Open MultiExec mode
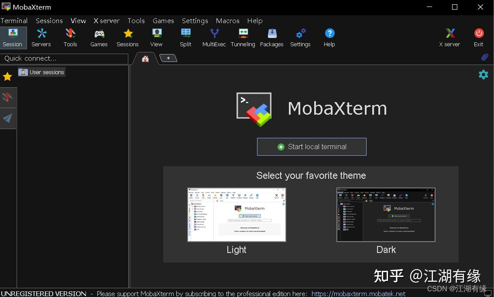This screenshot has width=494, height=297. coord(214,38)
